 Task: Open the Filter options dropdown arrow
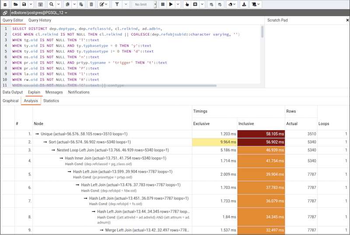(x=126, y=4)
